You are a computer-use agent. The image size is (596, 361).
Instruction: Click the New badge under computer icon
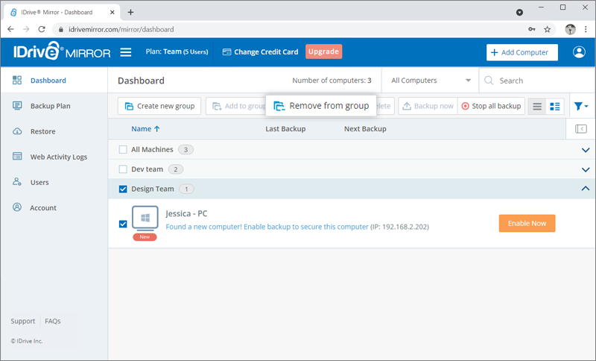point(145,236)
